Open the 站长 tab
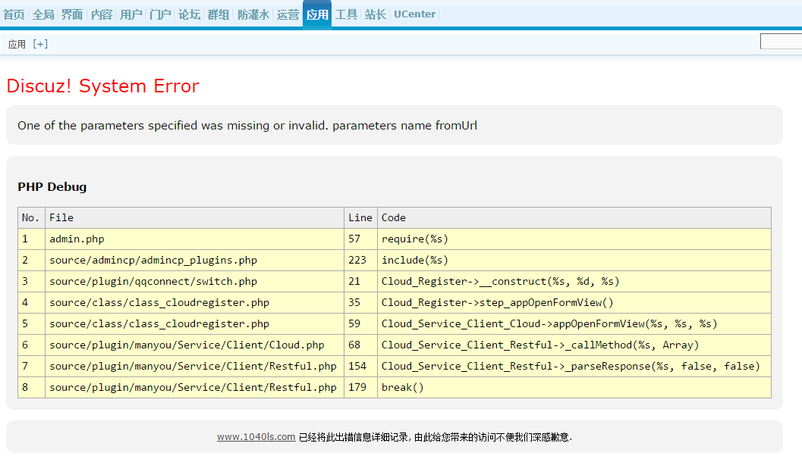 (376, 14)
